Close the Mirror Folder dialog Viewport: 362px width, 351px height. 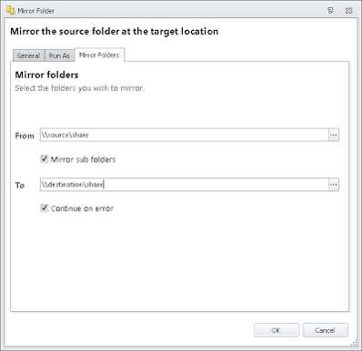pos(348,11)
